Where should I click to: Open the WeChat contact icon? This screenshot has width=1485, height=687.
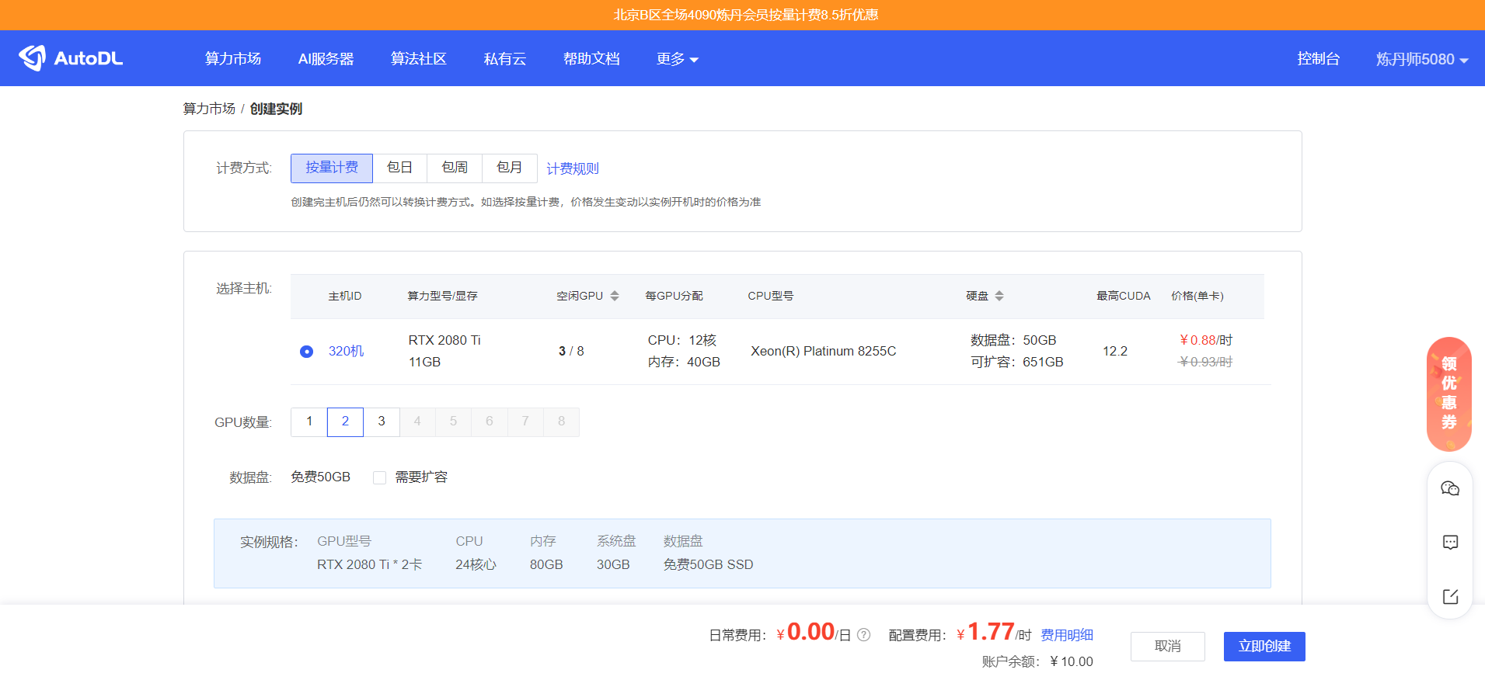pos(1450,488)
